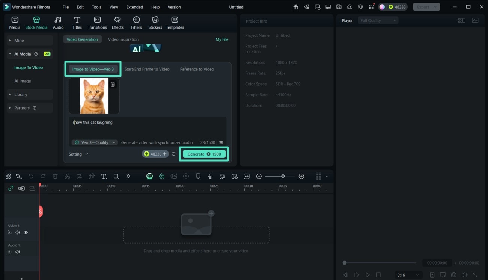Screen dimensions: 488x280
Task: Open the Templates tab
Action: tap(175, 23)
